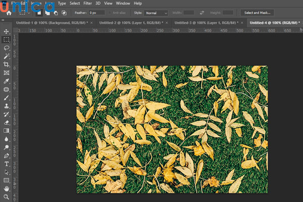This screenshot has width=303, height=202.
Task: Select the Rectangular Marquee tool
Action: pos(7,39)
